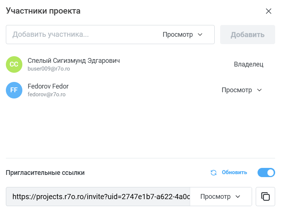Screen dimensions: 281x212
Task: Select the invite URL text field
Action: pos(98,197)
